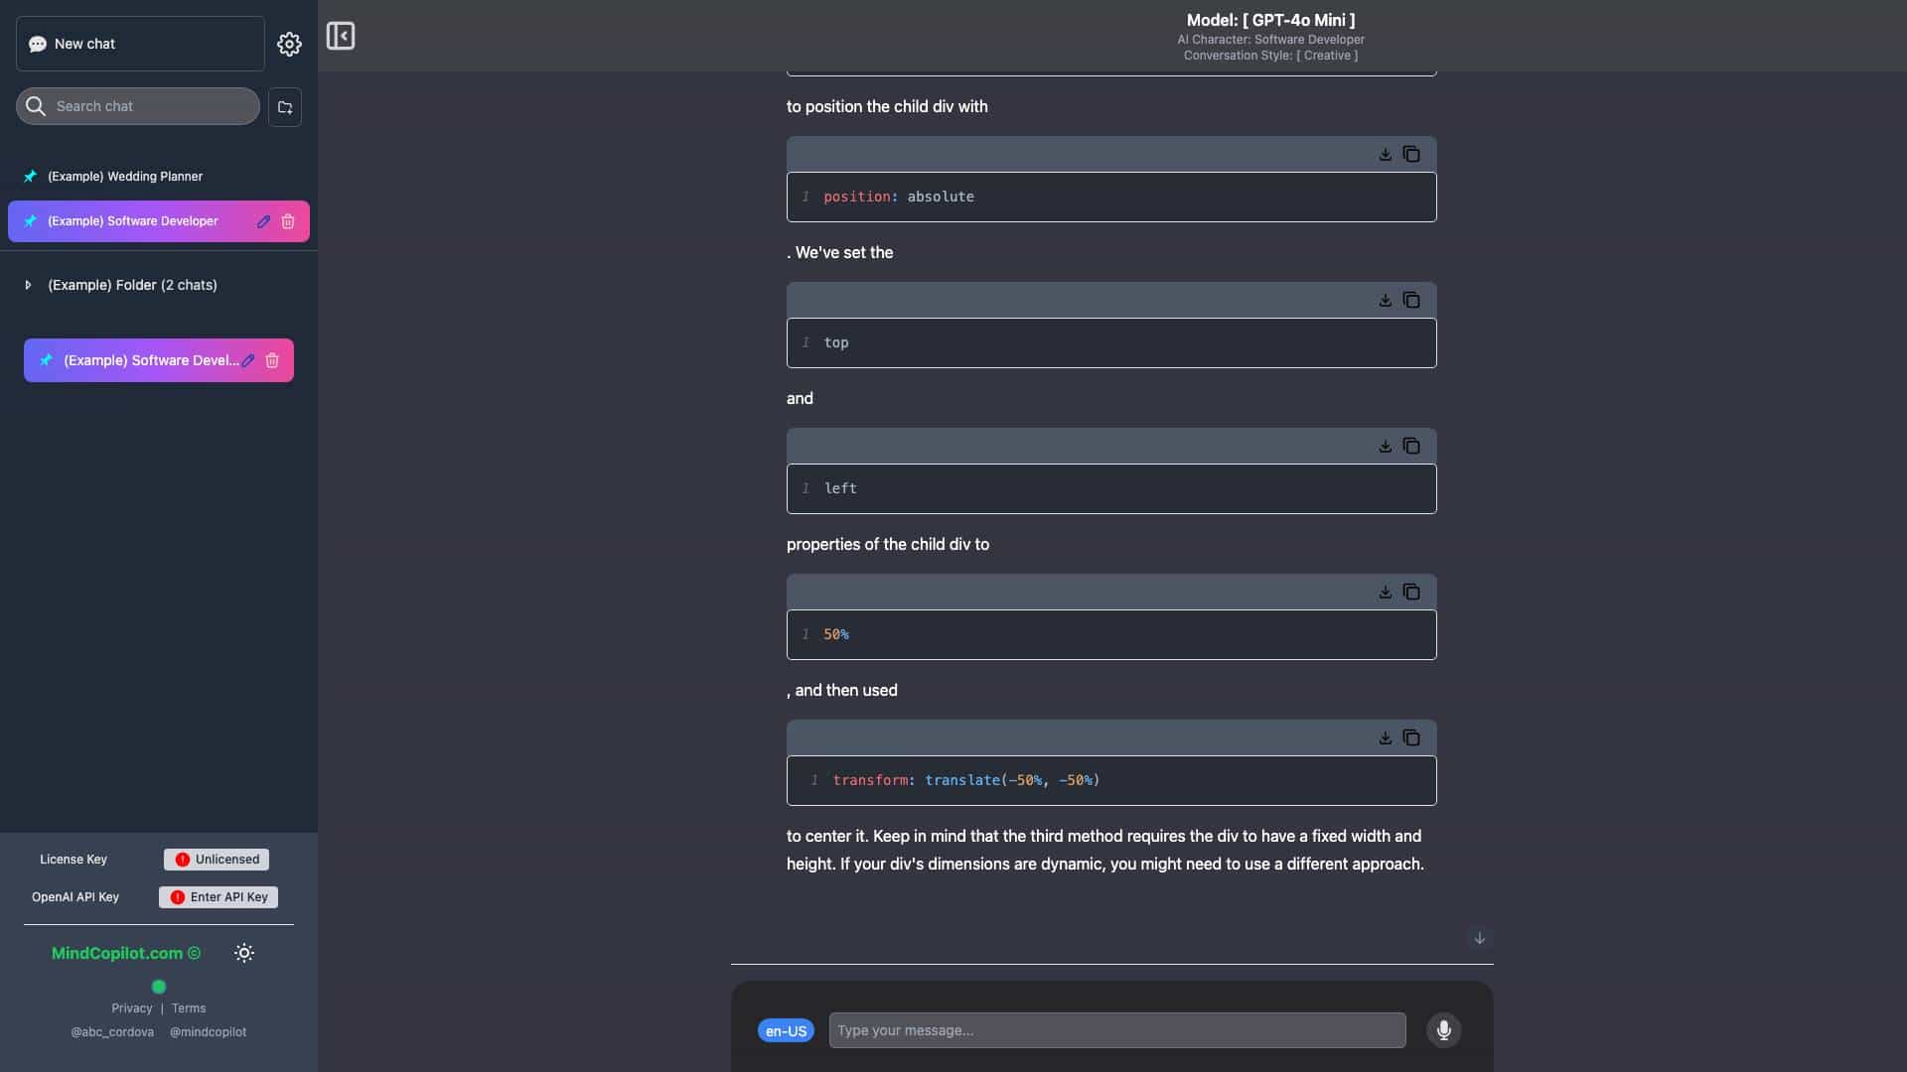Toggle the light/dark theme sun icon
This screenshot has height=1072, width=1907.
pos(244,953)
